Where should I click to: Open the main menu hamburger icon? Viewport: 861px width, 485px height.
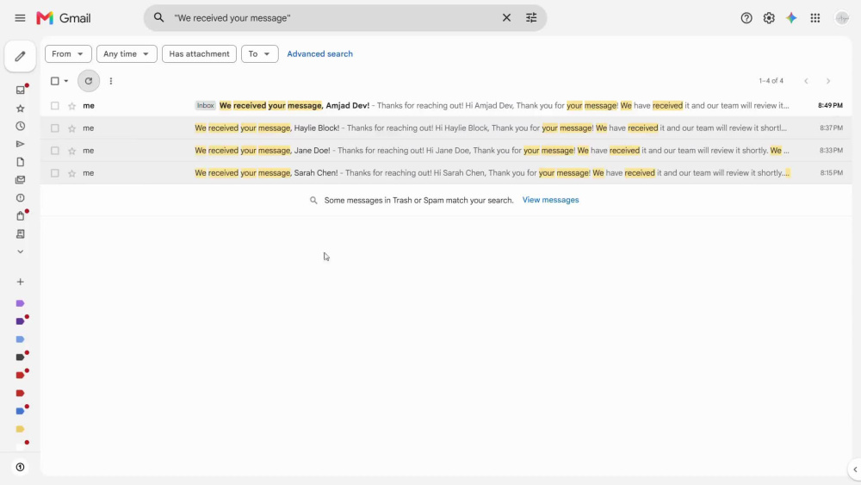click(x=20, y=18)
